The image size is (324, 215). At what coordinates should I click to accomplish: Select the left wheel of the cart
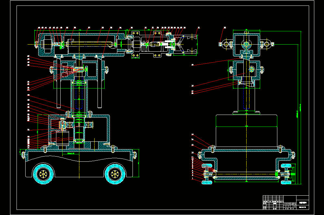click(43, 174)
